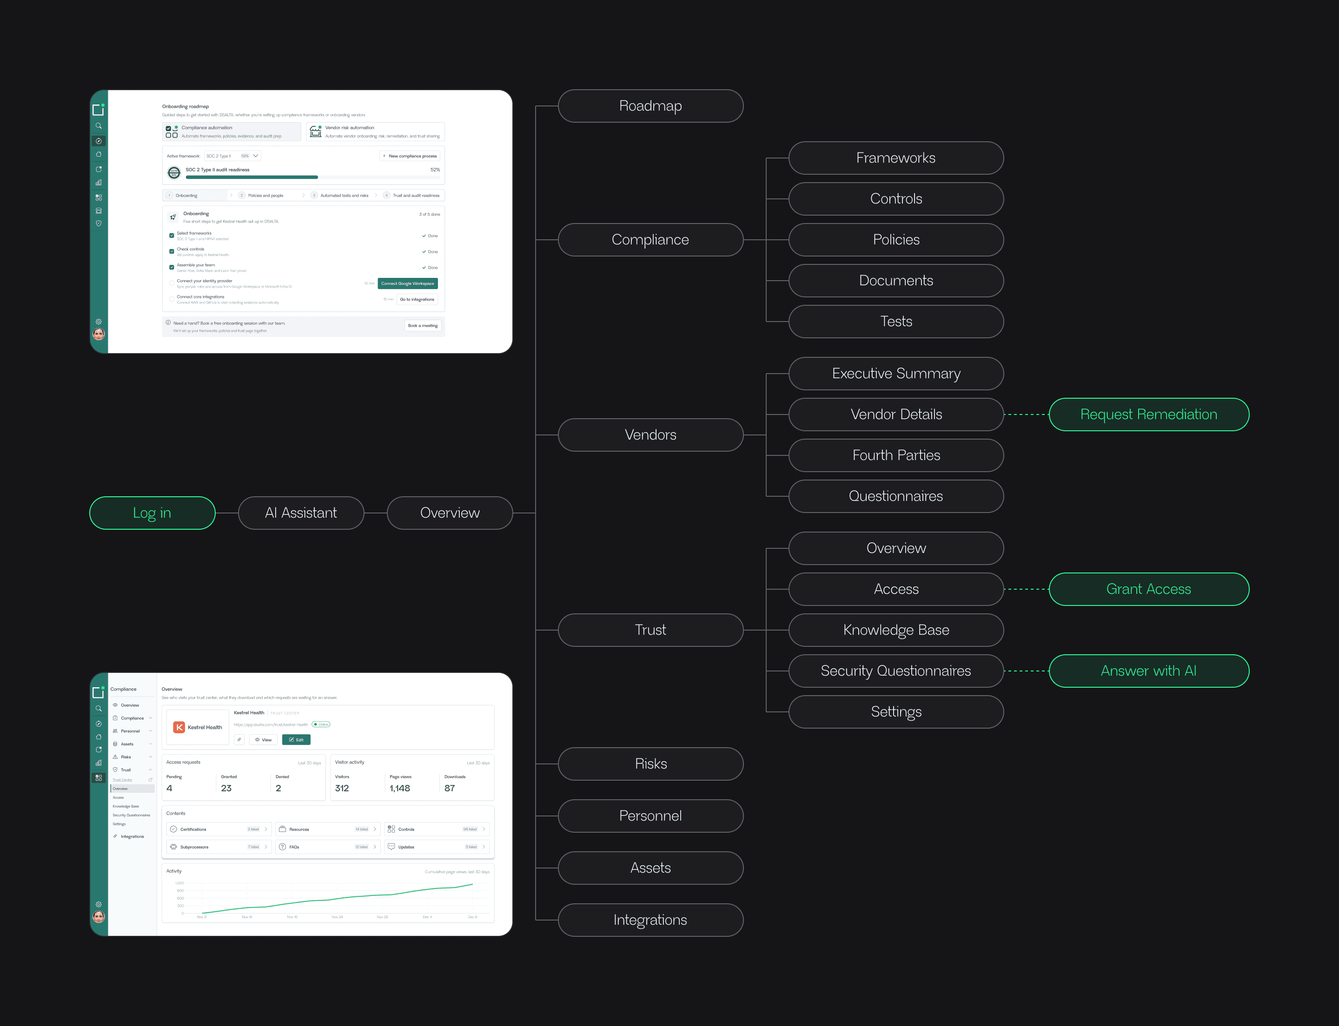
Task: Click the Connect Google Workspace button
Action: [408, 283]
